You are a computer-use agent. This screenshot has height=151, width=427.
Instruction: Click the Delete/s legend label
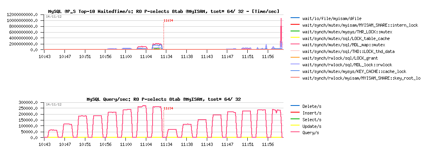[312, 106]
